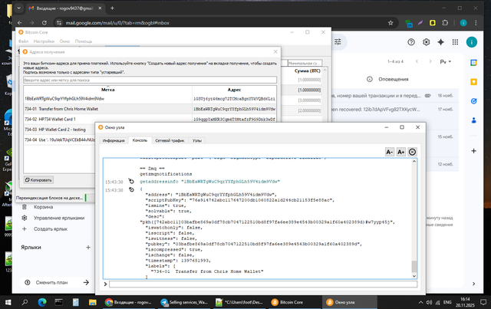Open Google account avatar in Gmail
The width and height of the screenshot is (491, 309).
[472, 42]
